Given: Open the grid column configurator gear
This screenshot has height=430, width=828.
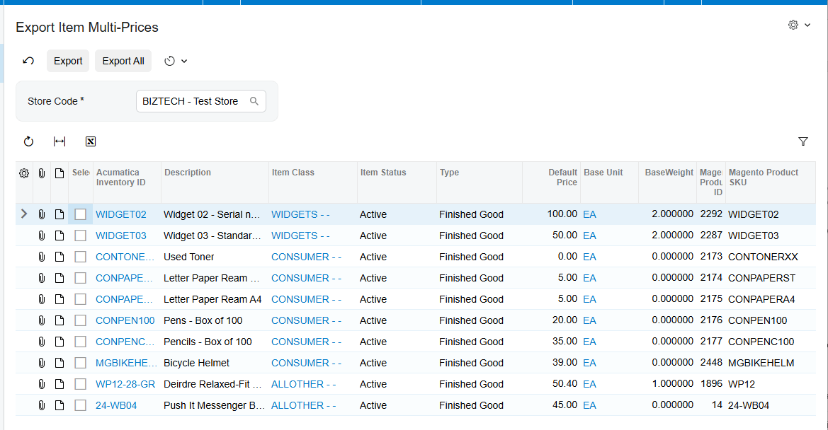Looking at the screenshot, I should (24, 173).
